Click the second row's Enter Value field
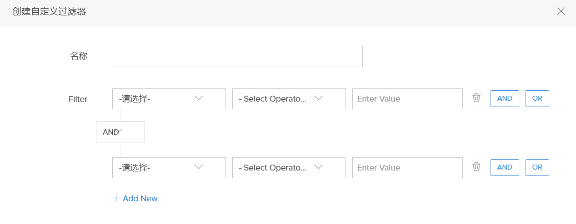 click(x=407, y=168)
